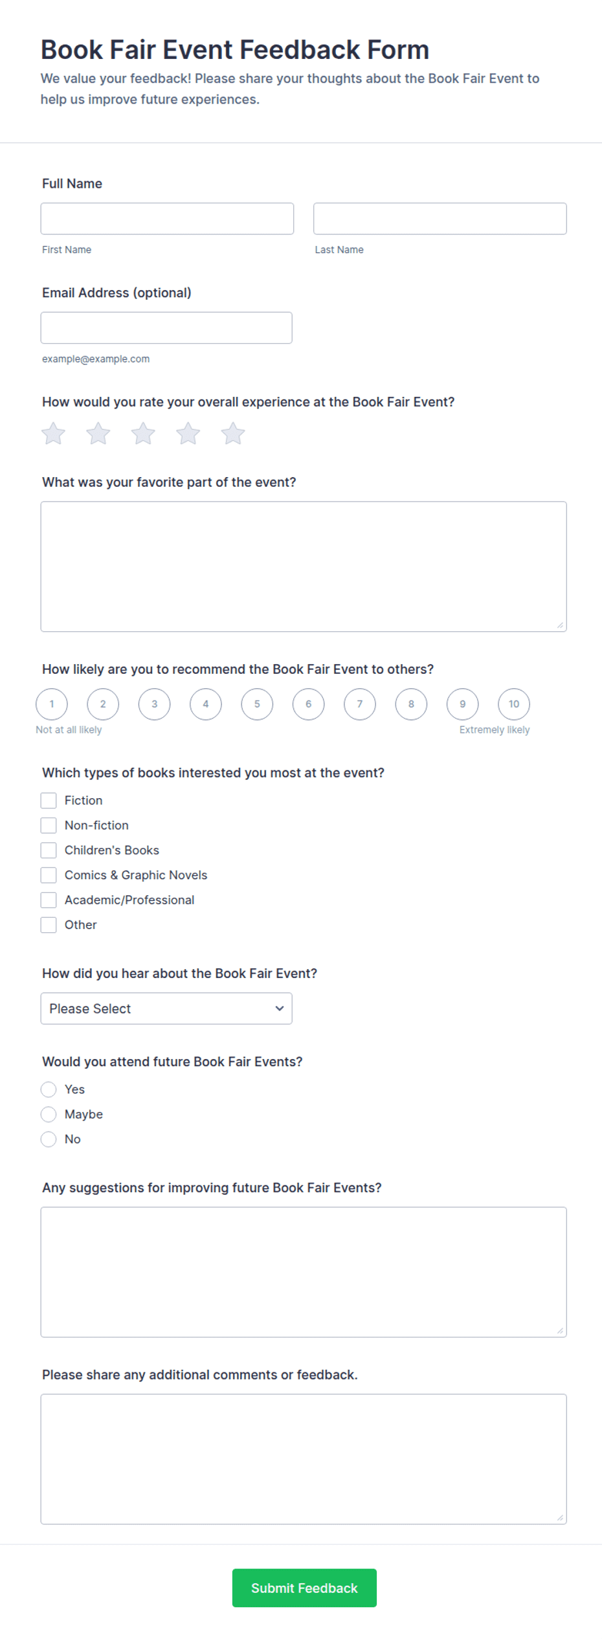This screenshot has width=602, height=1639.
Task: Click the fourth rating star
Action: point(188,434)
